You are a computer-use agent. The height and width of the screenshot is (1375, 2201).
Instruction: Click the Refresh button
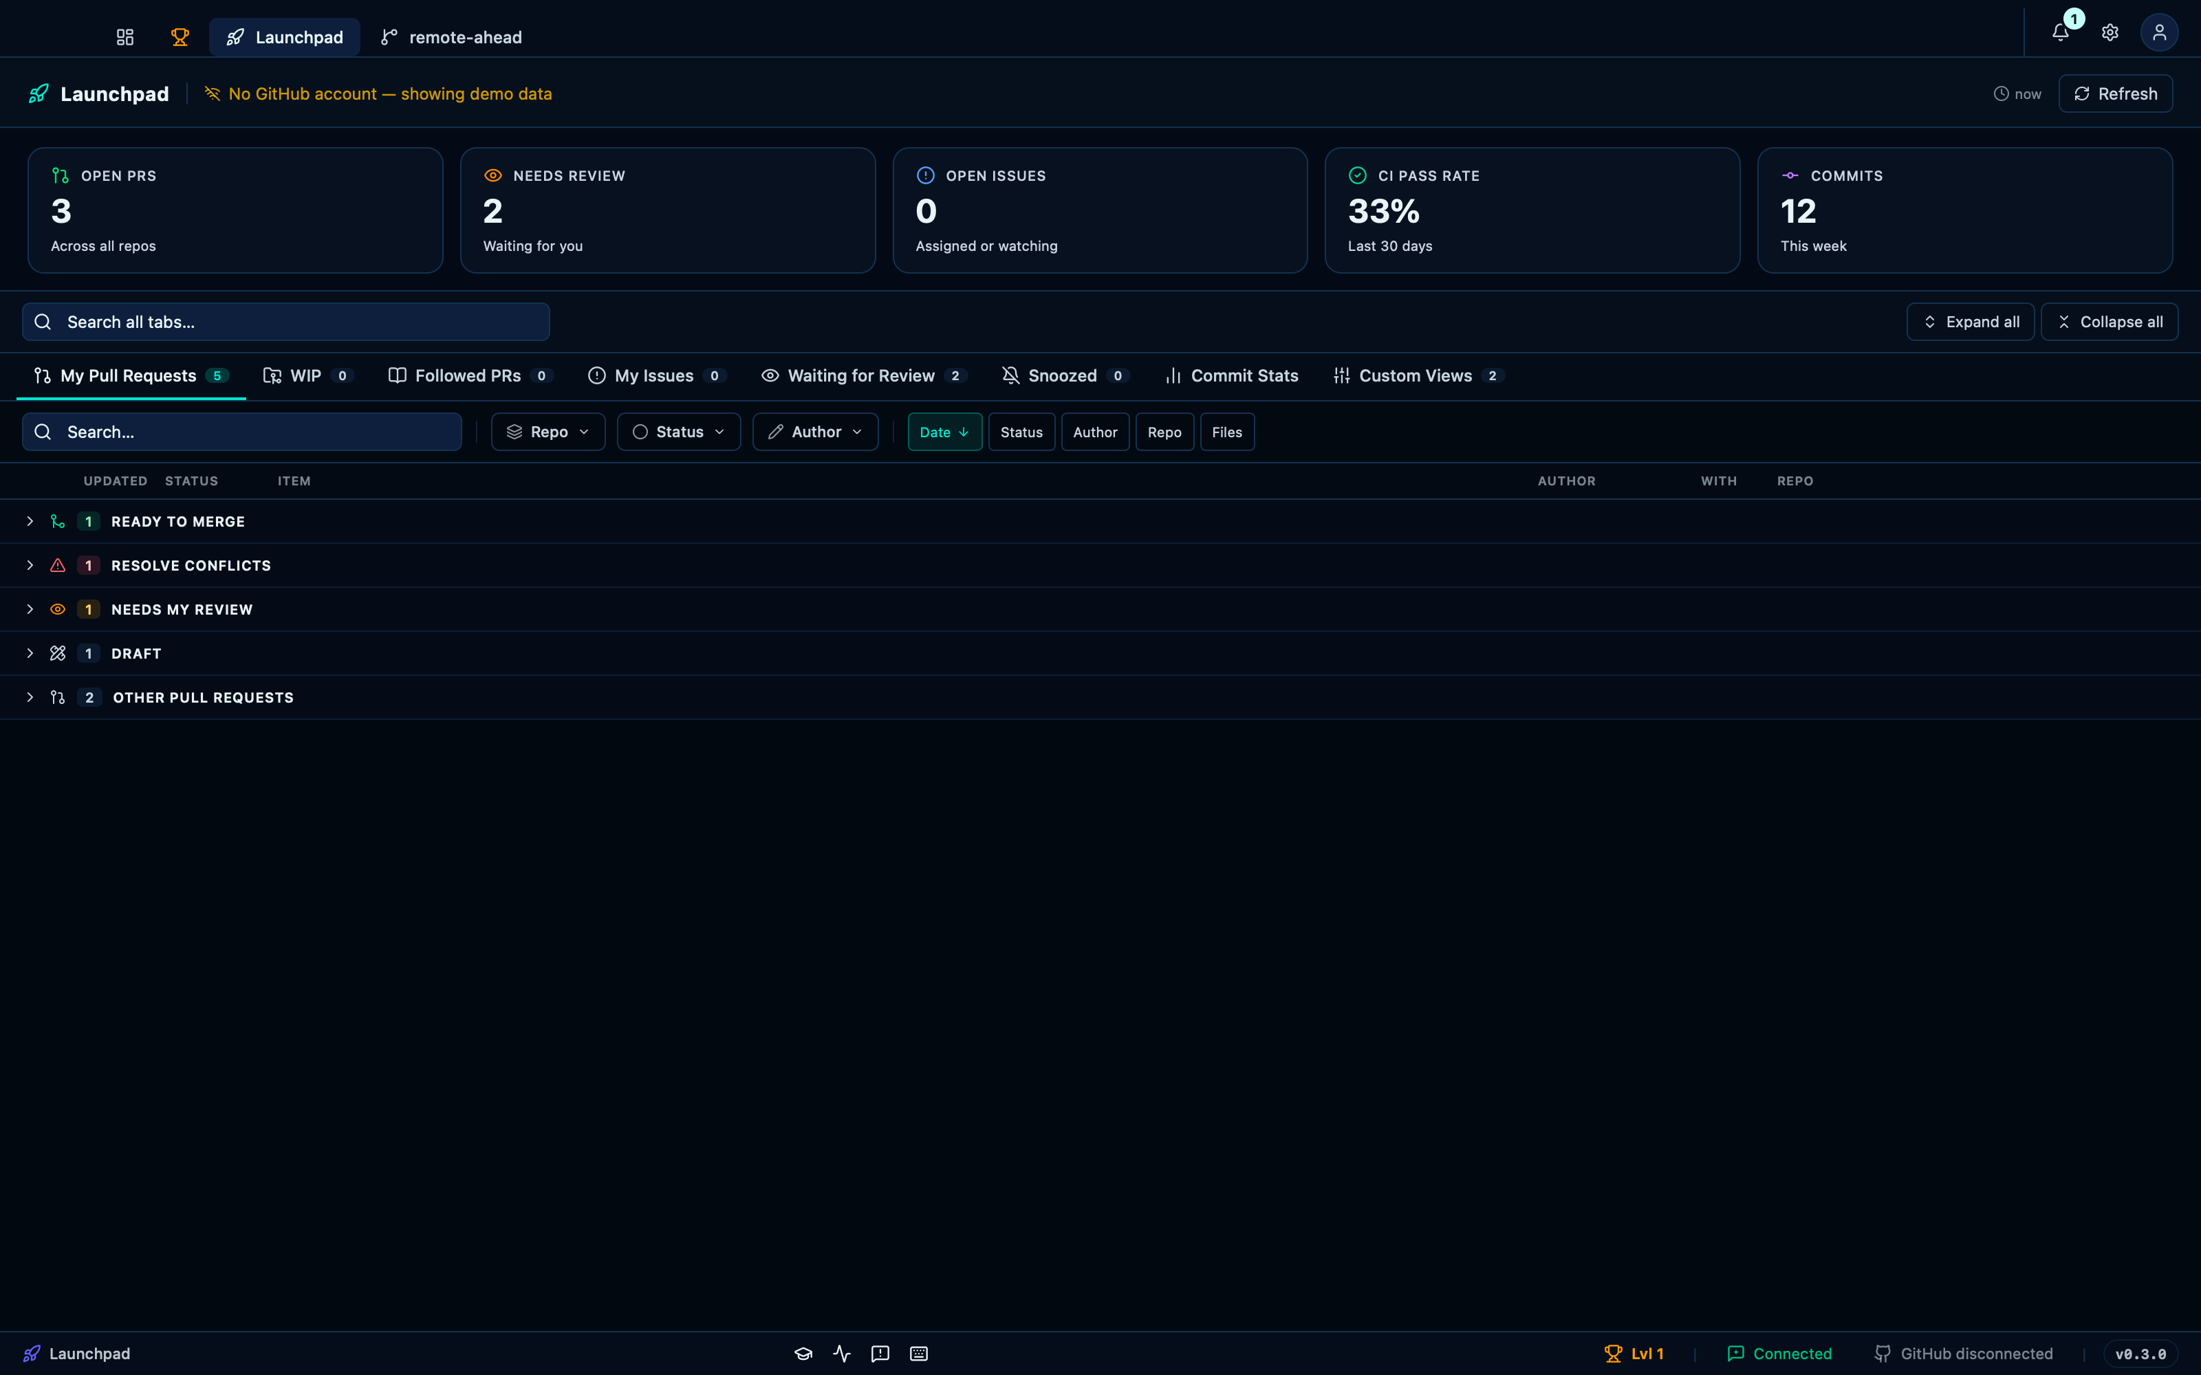2116,93
